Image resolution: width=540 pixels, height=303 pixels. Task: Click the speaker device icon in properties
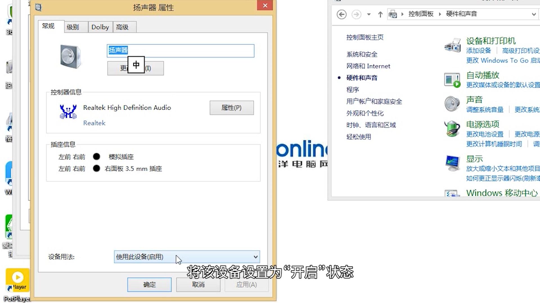coord(71,56)
